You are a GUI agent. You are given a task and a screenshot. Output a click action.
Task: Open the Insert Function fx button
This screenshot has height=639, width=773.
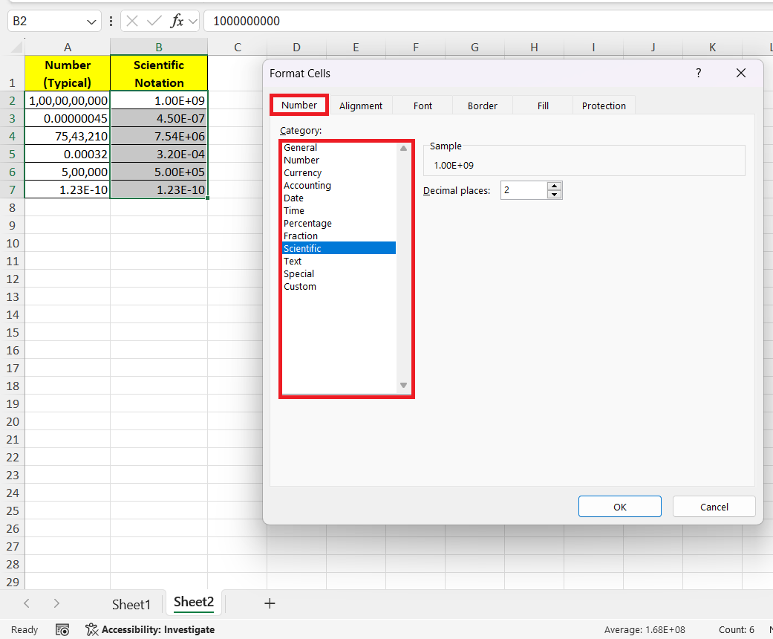tap(177, 21)
